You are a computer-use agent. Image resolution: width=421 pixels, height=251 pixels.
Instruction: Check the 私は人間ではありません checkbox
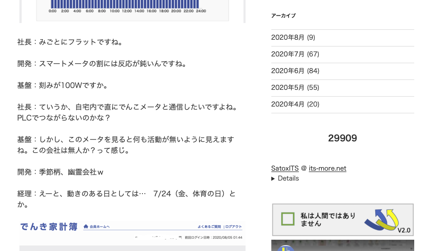click(x=288, y=219)
